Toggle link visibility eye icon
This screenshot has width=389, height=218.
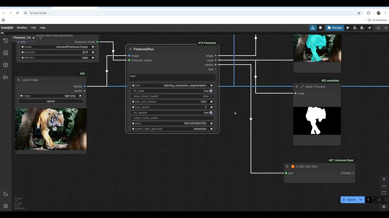click(384, 207)
